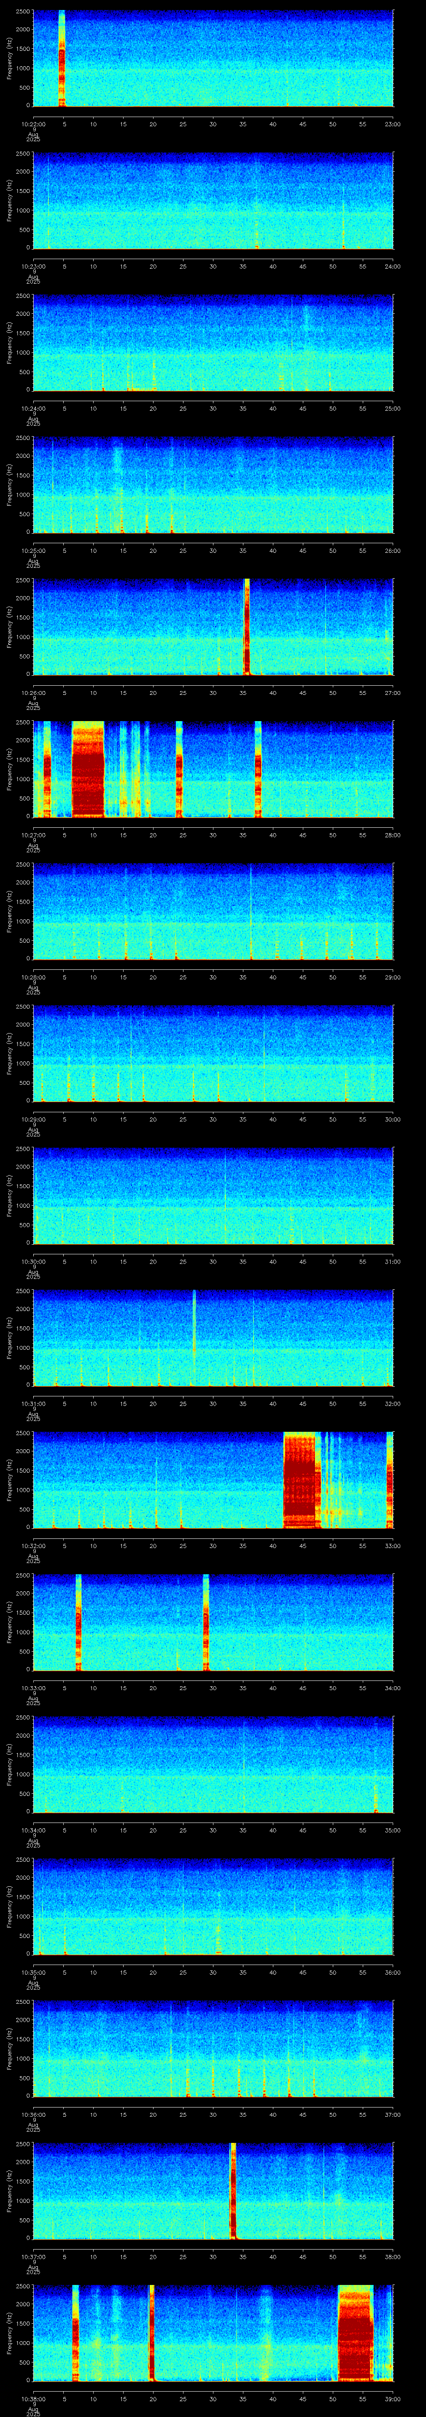Click the 10:24:00 start time label
The image size is (426, 2417).
[x=33, y=408]
